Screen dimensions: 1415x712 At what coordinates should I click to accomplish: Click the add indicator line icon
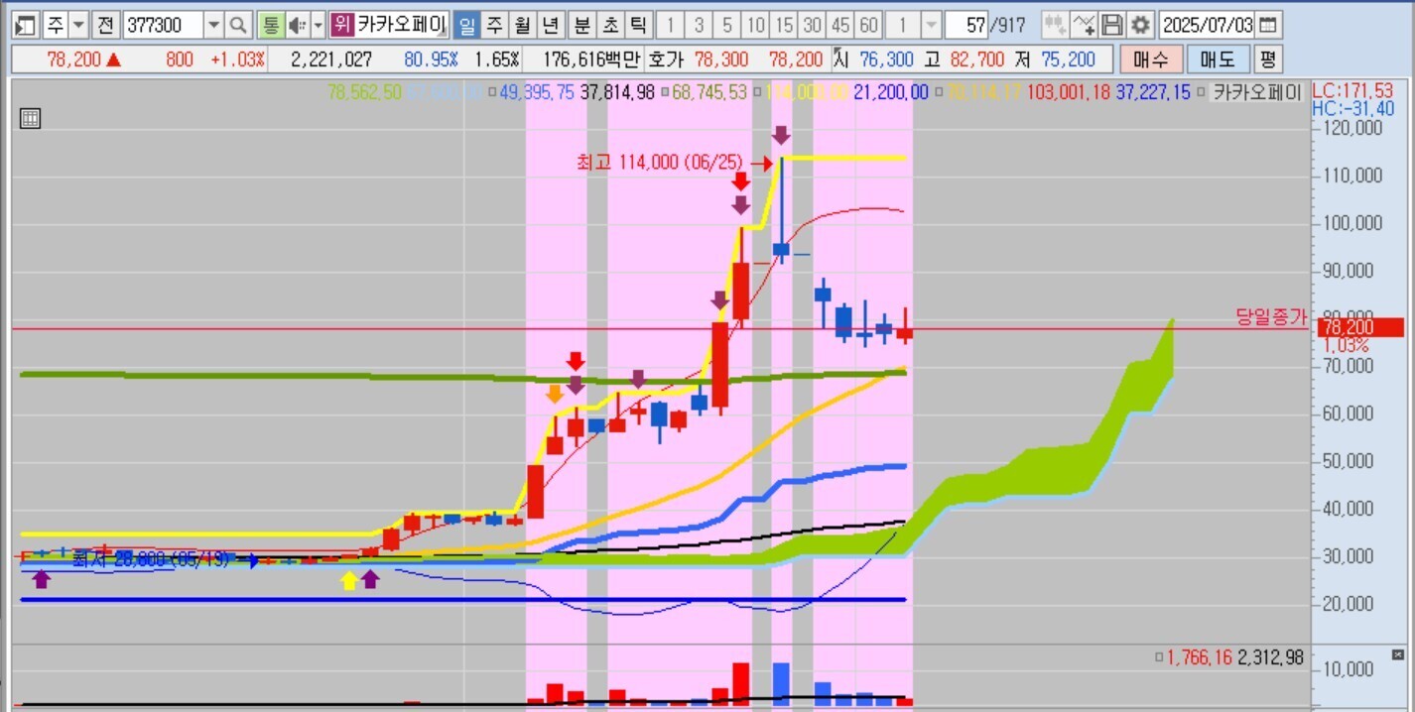coord(1085,25)
